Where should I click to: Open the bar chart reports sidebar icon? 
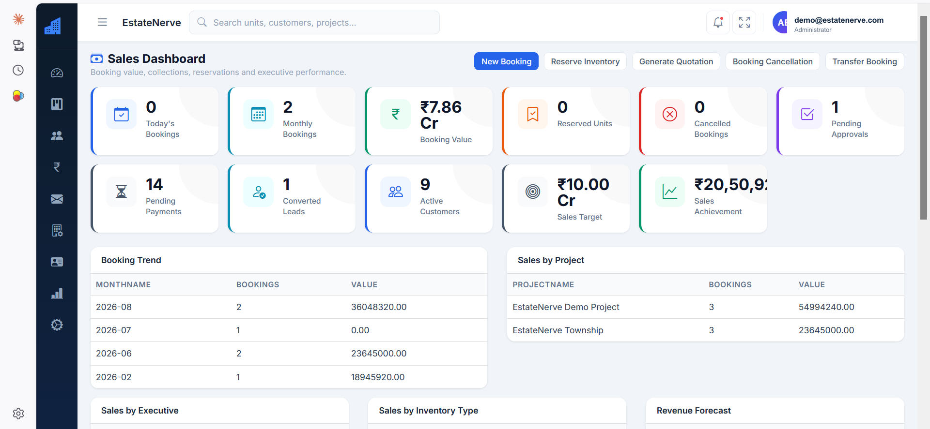(57, 294)
